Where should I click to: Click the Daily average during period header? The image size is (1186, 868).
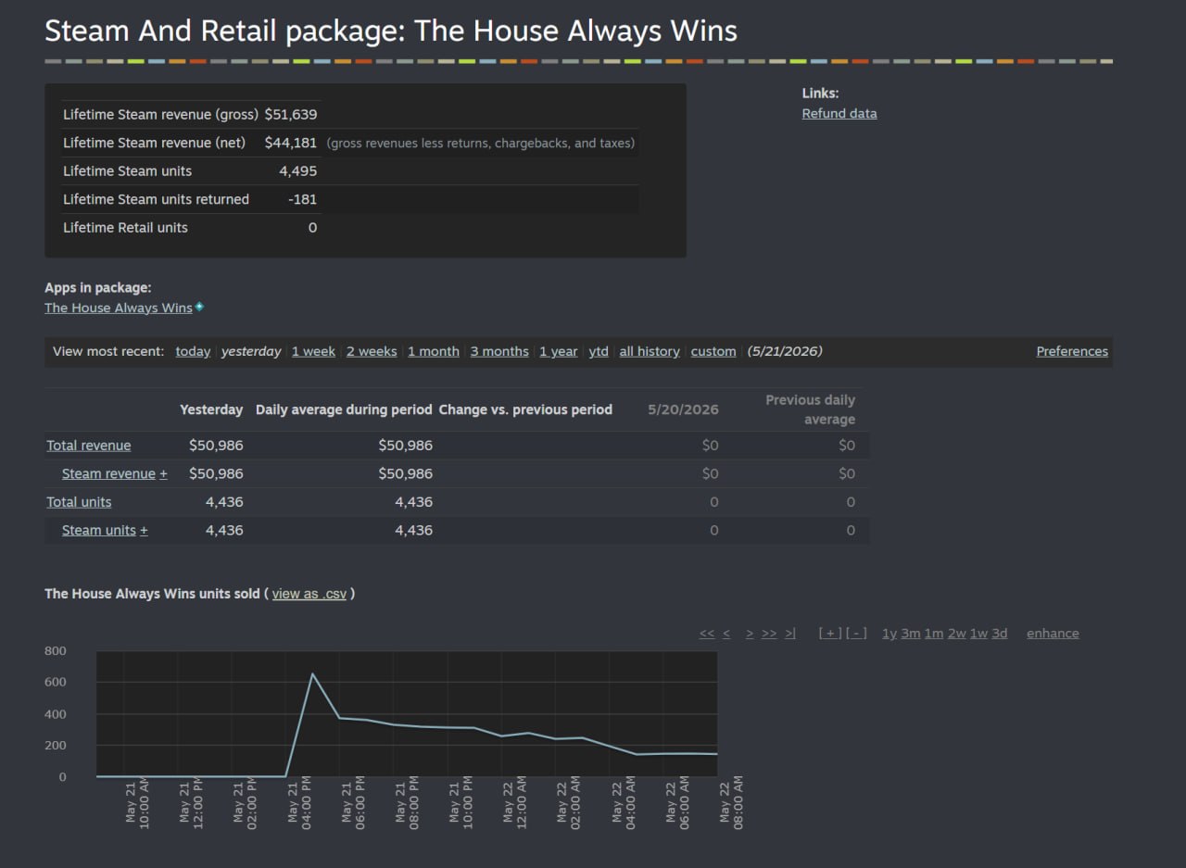tap(344, 409)
